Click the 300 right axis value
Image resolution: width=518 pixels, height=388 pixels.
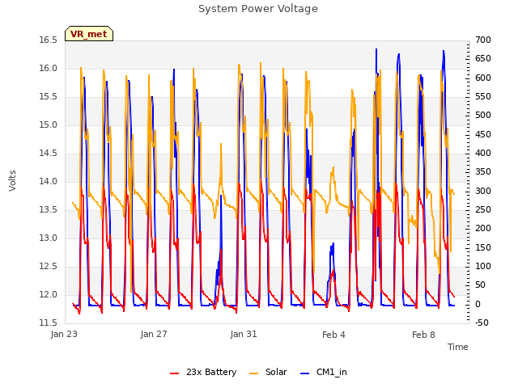483,191
